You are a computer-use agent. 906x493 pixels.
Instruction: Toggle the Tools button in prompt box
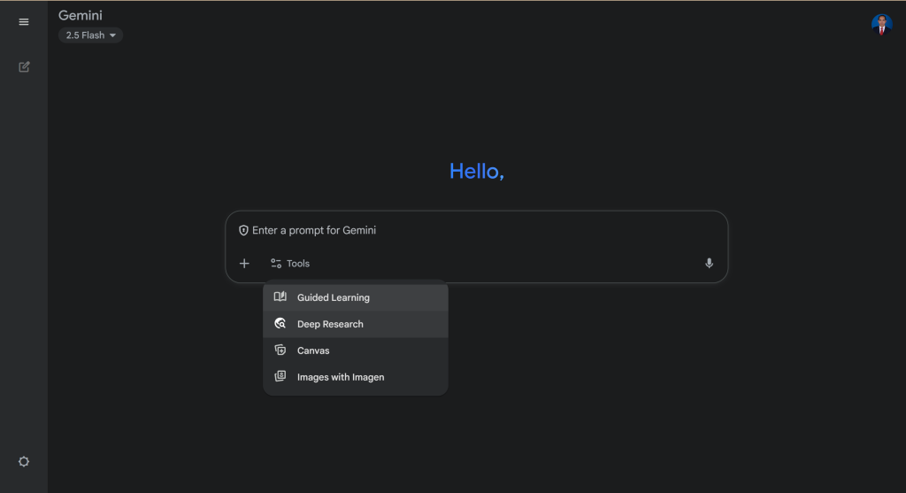290,264
